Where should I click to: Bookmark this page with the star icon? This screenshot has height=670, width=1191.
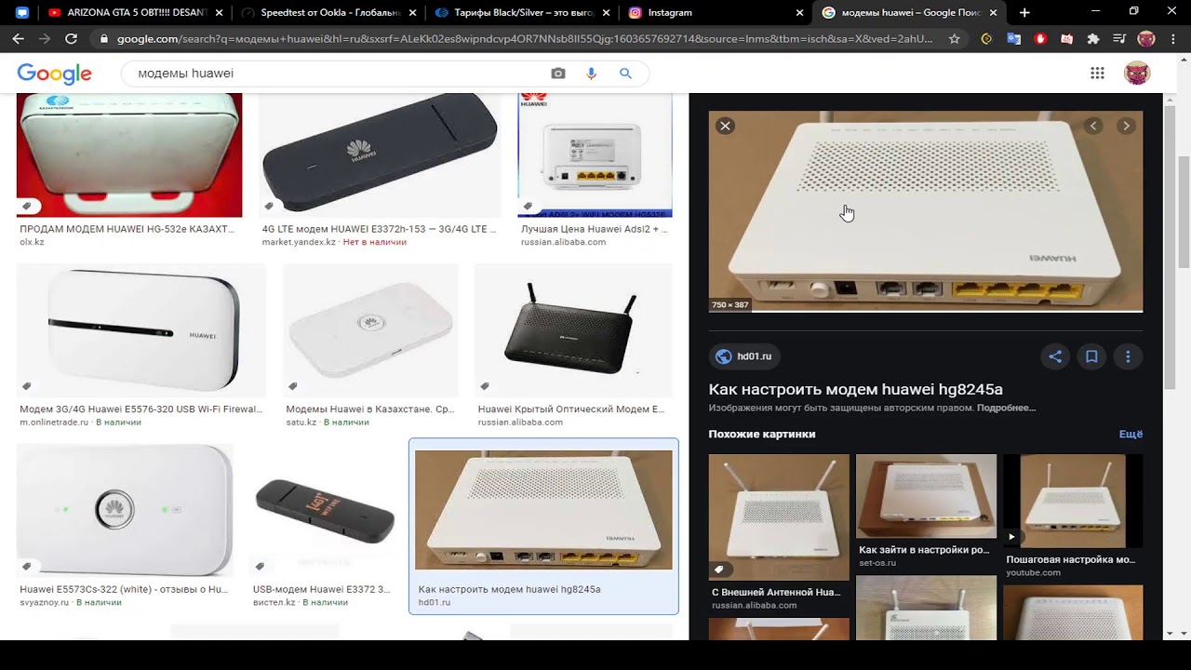[954, 39]
